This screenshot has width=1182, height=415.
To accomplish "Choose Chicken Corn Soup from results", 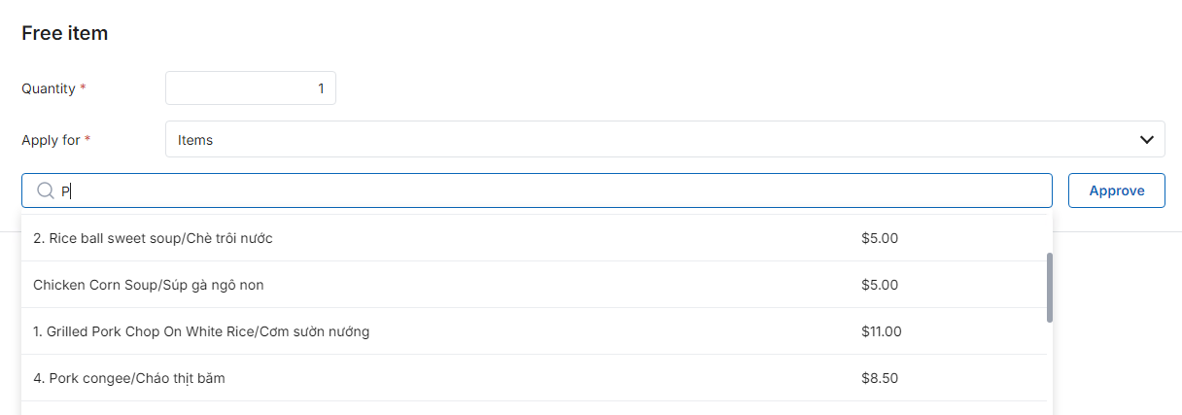I will [534, 285].
